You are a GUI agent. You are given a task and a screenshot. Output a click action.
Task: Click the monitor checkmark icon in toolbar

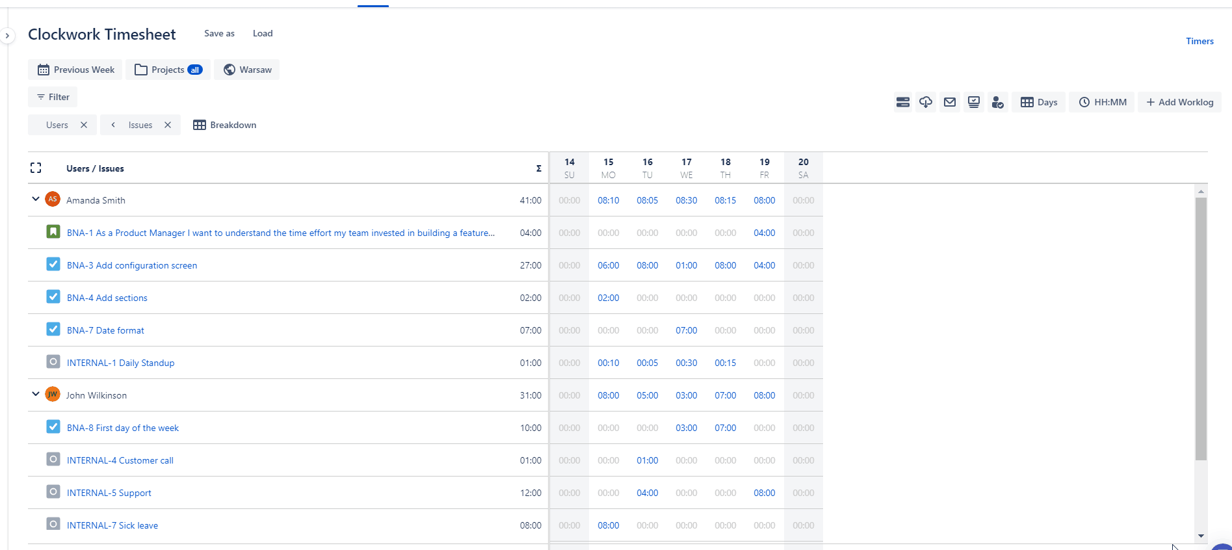click(974, 102)
